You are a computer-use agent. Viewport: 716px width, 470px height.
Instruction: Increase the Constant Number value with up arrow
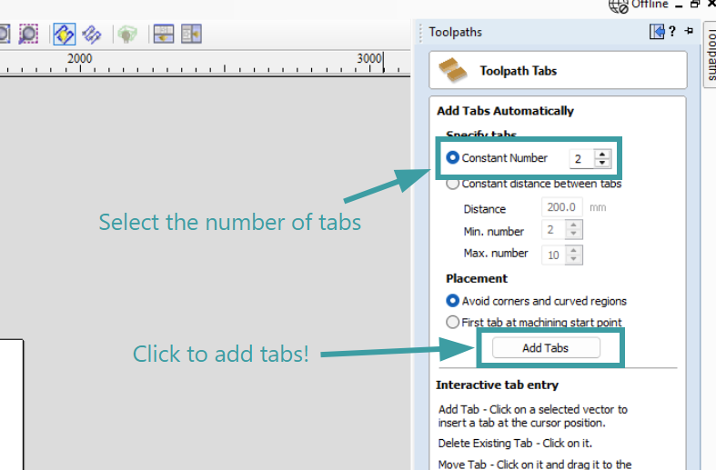tap(602, 155)
